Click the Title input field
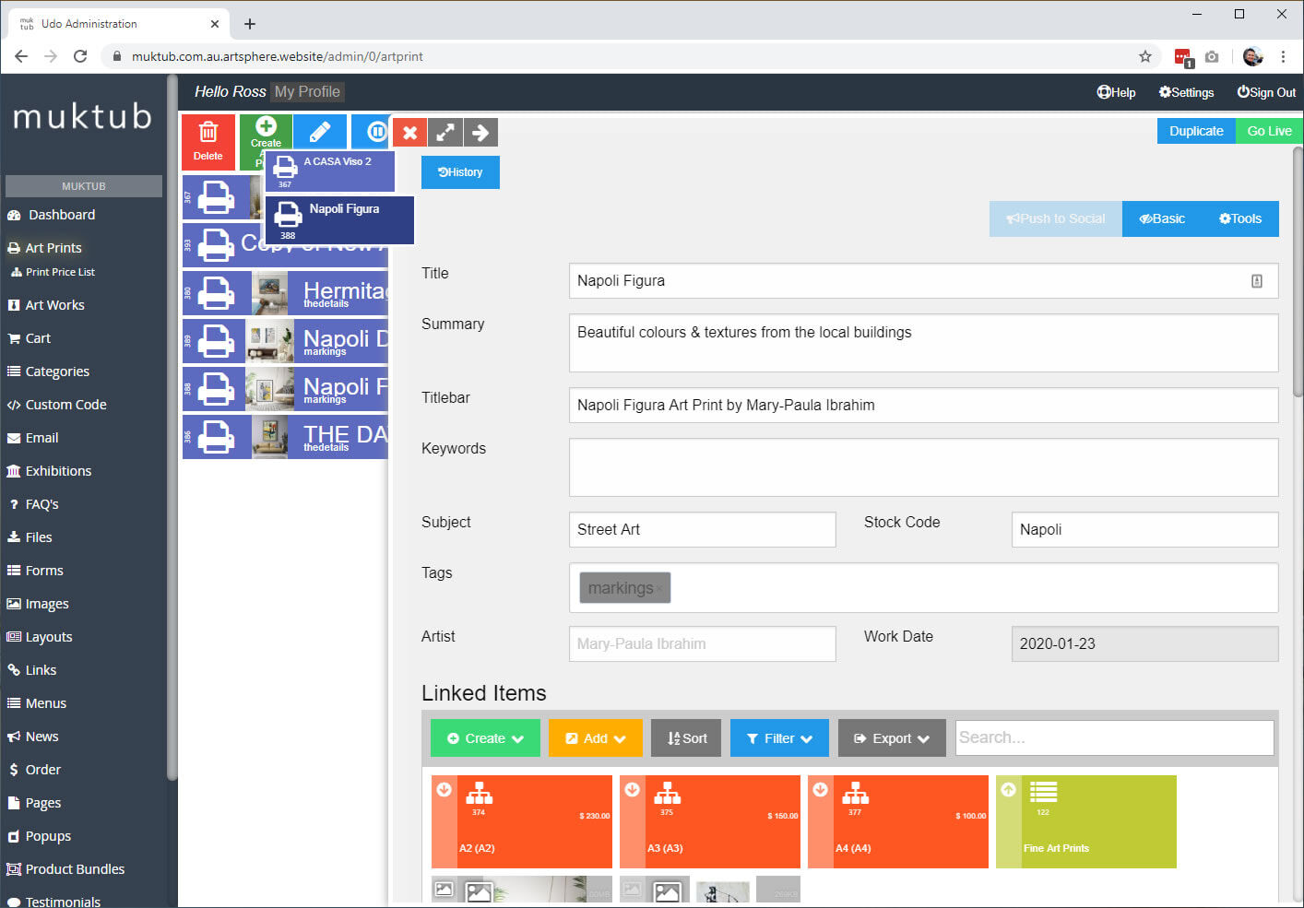The width and height of the screenshot is (1304, 908). (908, 281)
